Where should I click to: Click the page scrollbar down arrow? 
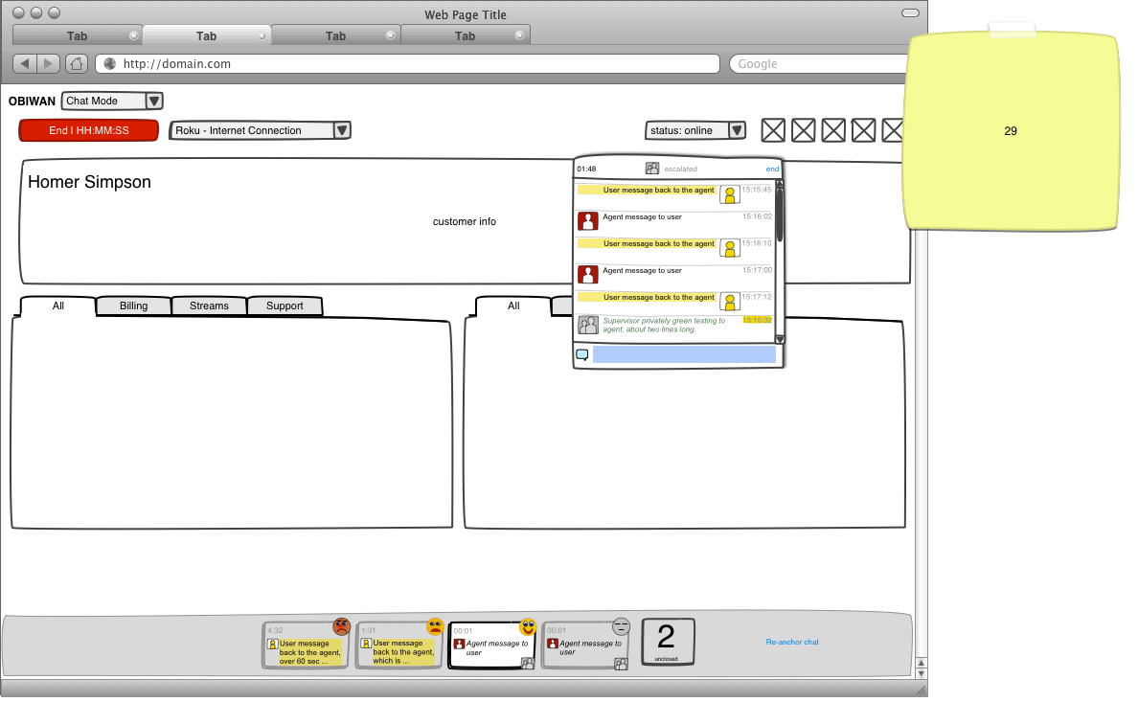click(921, 673)
